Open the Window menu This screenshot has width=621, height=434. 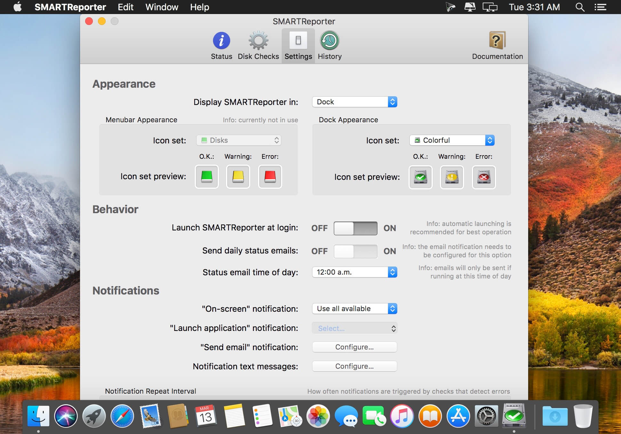(162, 7)
